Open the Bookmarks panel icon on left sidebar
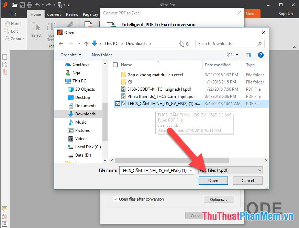The width and height of the screenshot is (299, 228). coord(5,72)
